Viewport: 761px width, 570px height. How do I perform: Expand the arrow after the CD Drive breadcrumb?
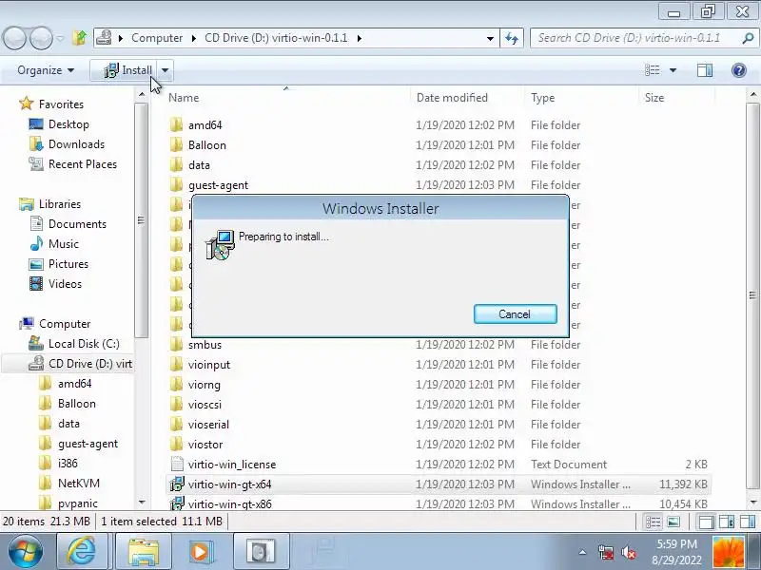coord(360,38)
